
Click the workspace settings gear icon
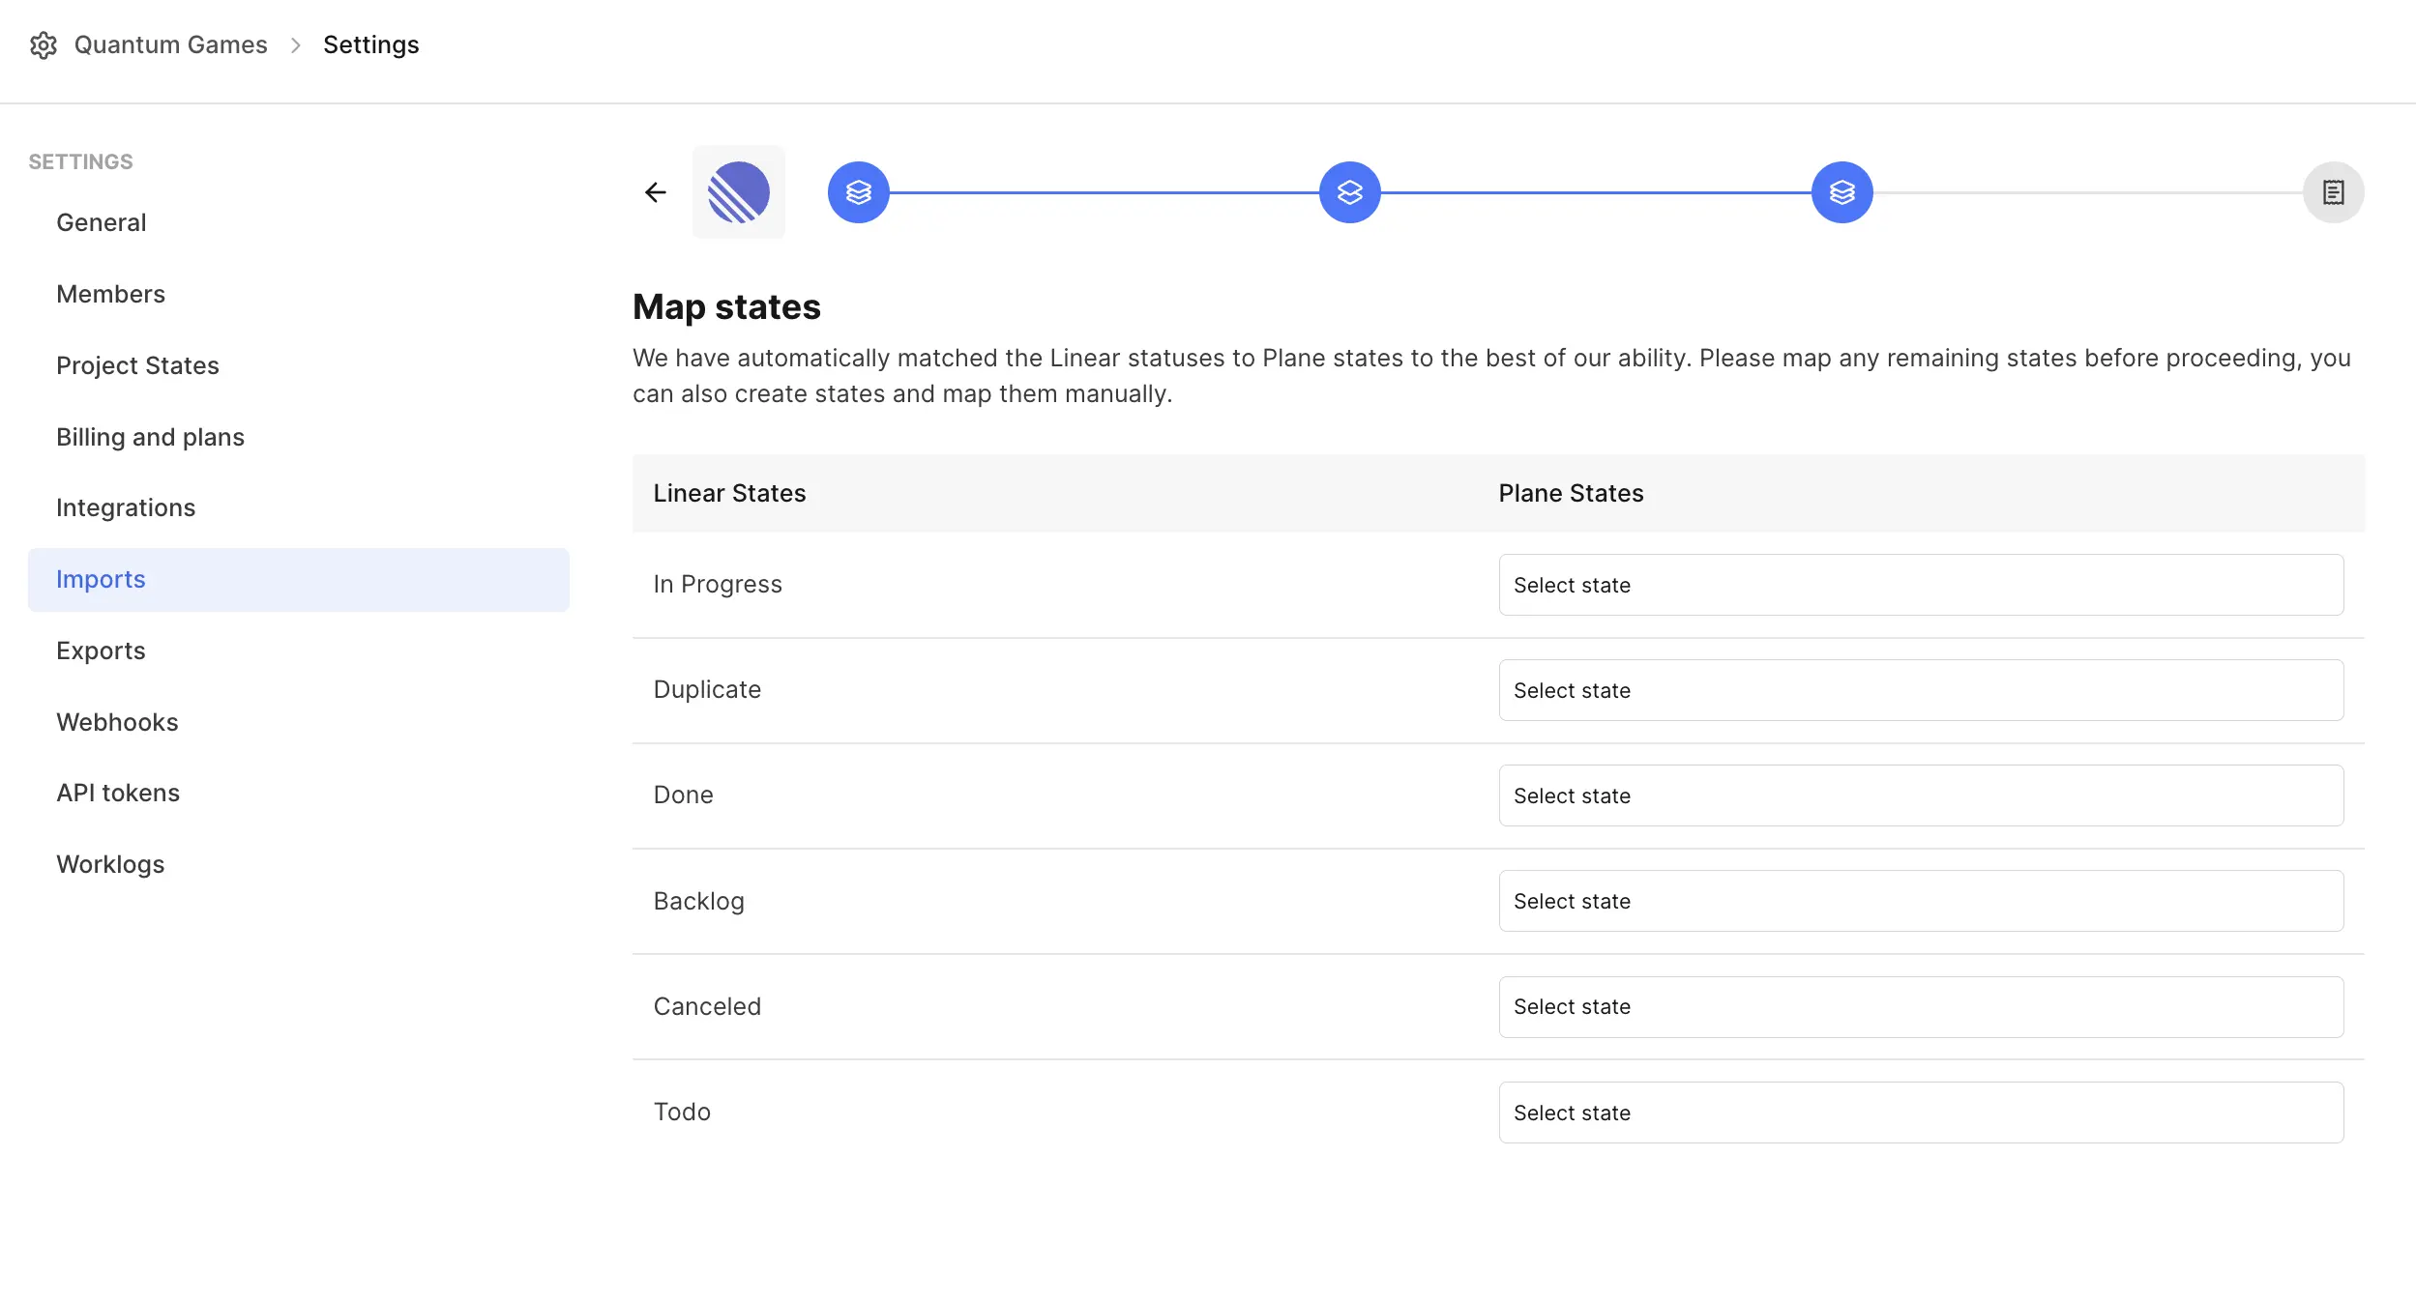[x=44, y=45]
